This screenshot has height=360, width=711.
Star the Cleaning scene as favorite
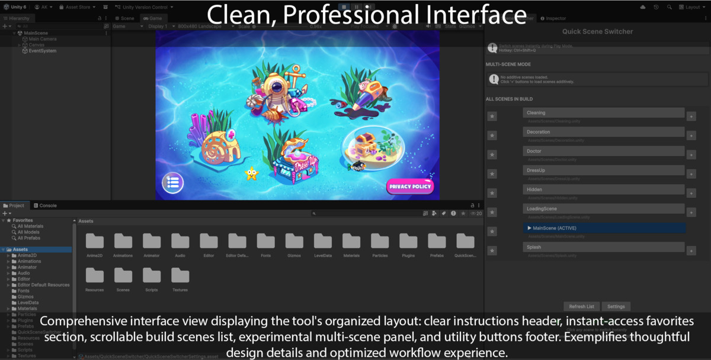click(x=492, y=116)
